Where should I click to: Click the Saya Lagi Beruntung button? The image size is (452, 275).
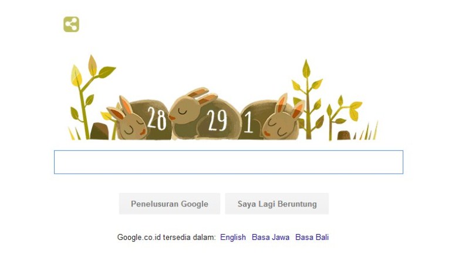(x=276, y=204)
